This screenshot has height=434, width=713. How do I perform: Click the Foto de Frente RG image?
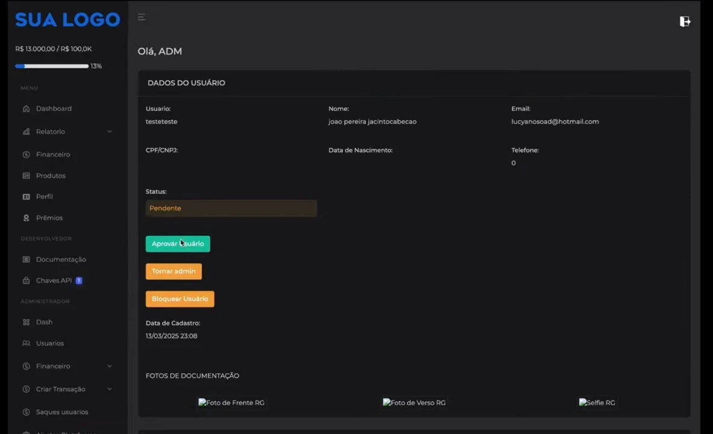[x=232, y=403]
